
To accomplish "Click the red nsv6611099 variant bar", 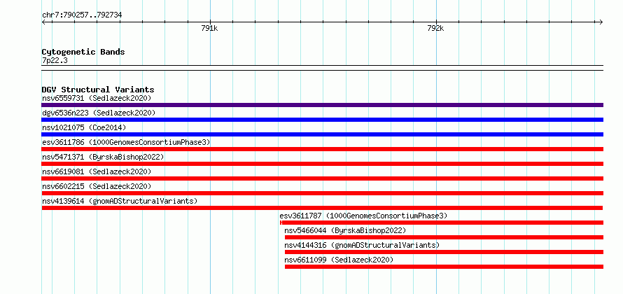I will 444,267.
